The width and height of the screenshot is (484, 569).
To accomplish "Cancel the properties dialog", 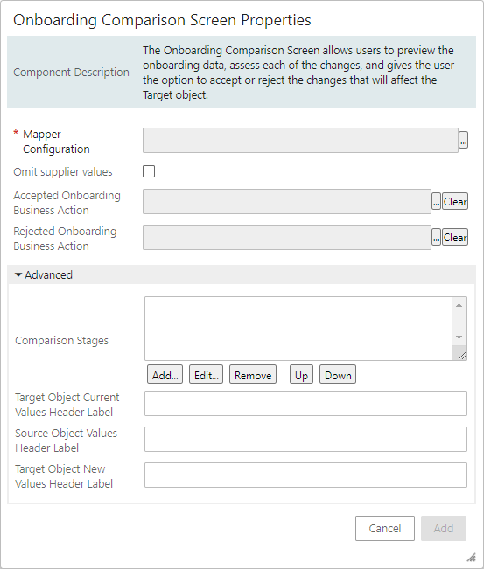I will pos(385,528).
